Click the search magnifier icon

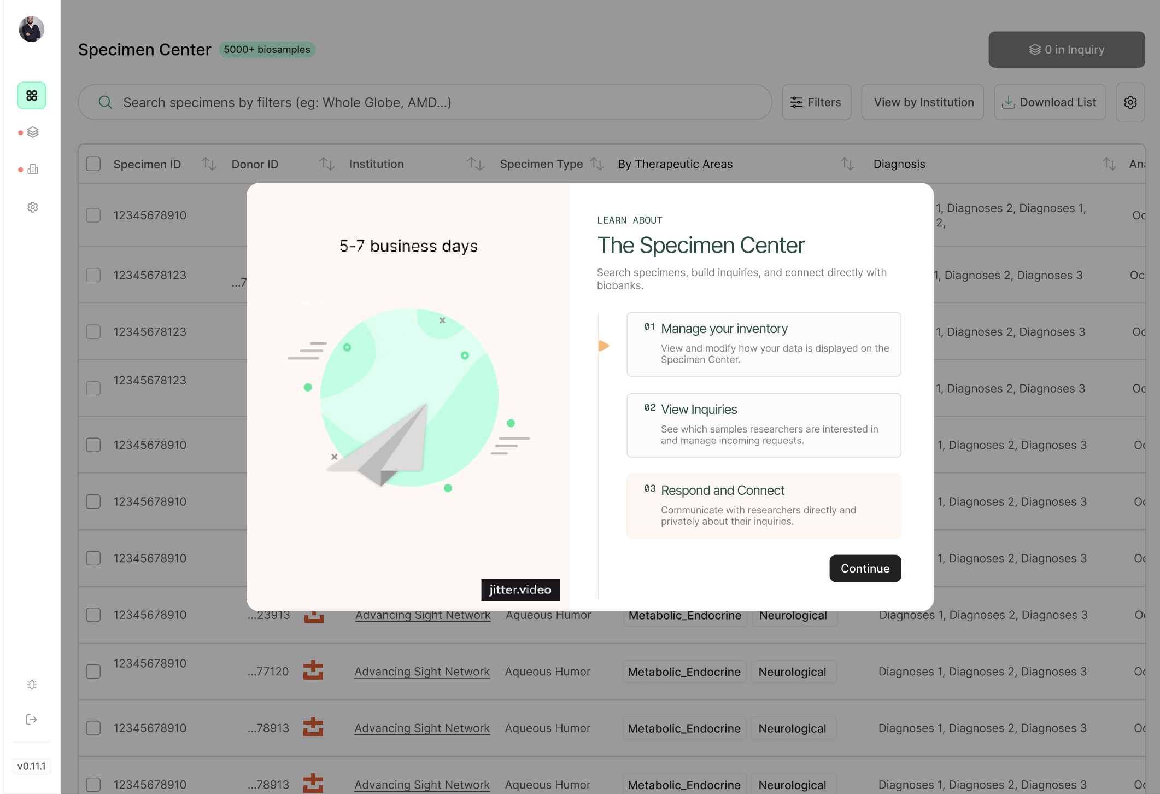point(105,102)
